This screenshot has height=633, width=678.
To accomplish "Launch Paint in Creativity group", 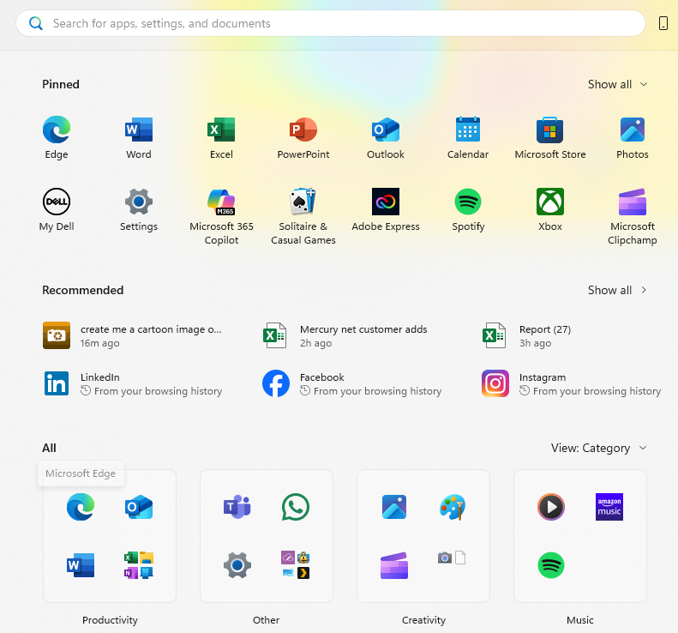I will [x=453, y=507].
